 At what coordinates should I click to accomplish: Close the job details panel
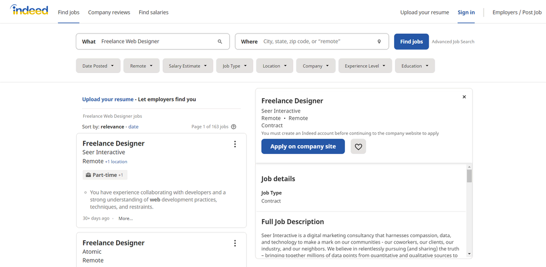(x=464, y=97)
